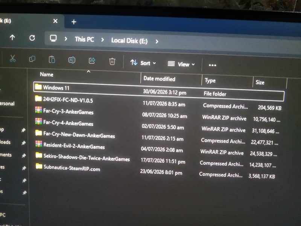The width and height of the screenshot is (301, 226).
Task: Click date 08/07/2026 10:25 am
Action: point(164,115)
